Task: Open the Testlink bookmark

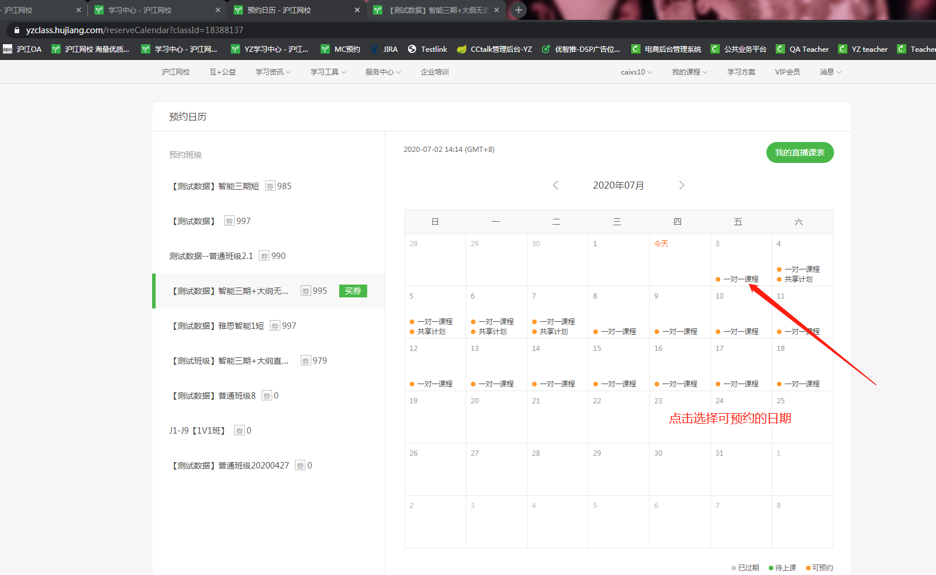Action: [x=427, y=49]
